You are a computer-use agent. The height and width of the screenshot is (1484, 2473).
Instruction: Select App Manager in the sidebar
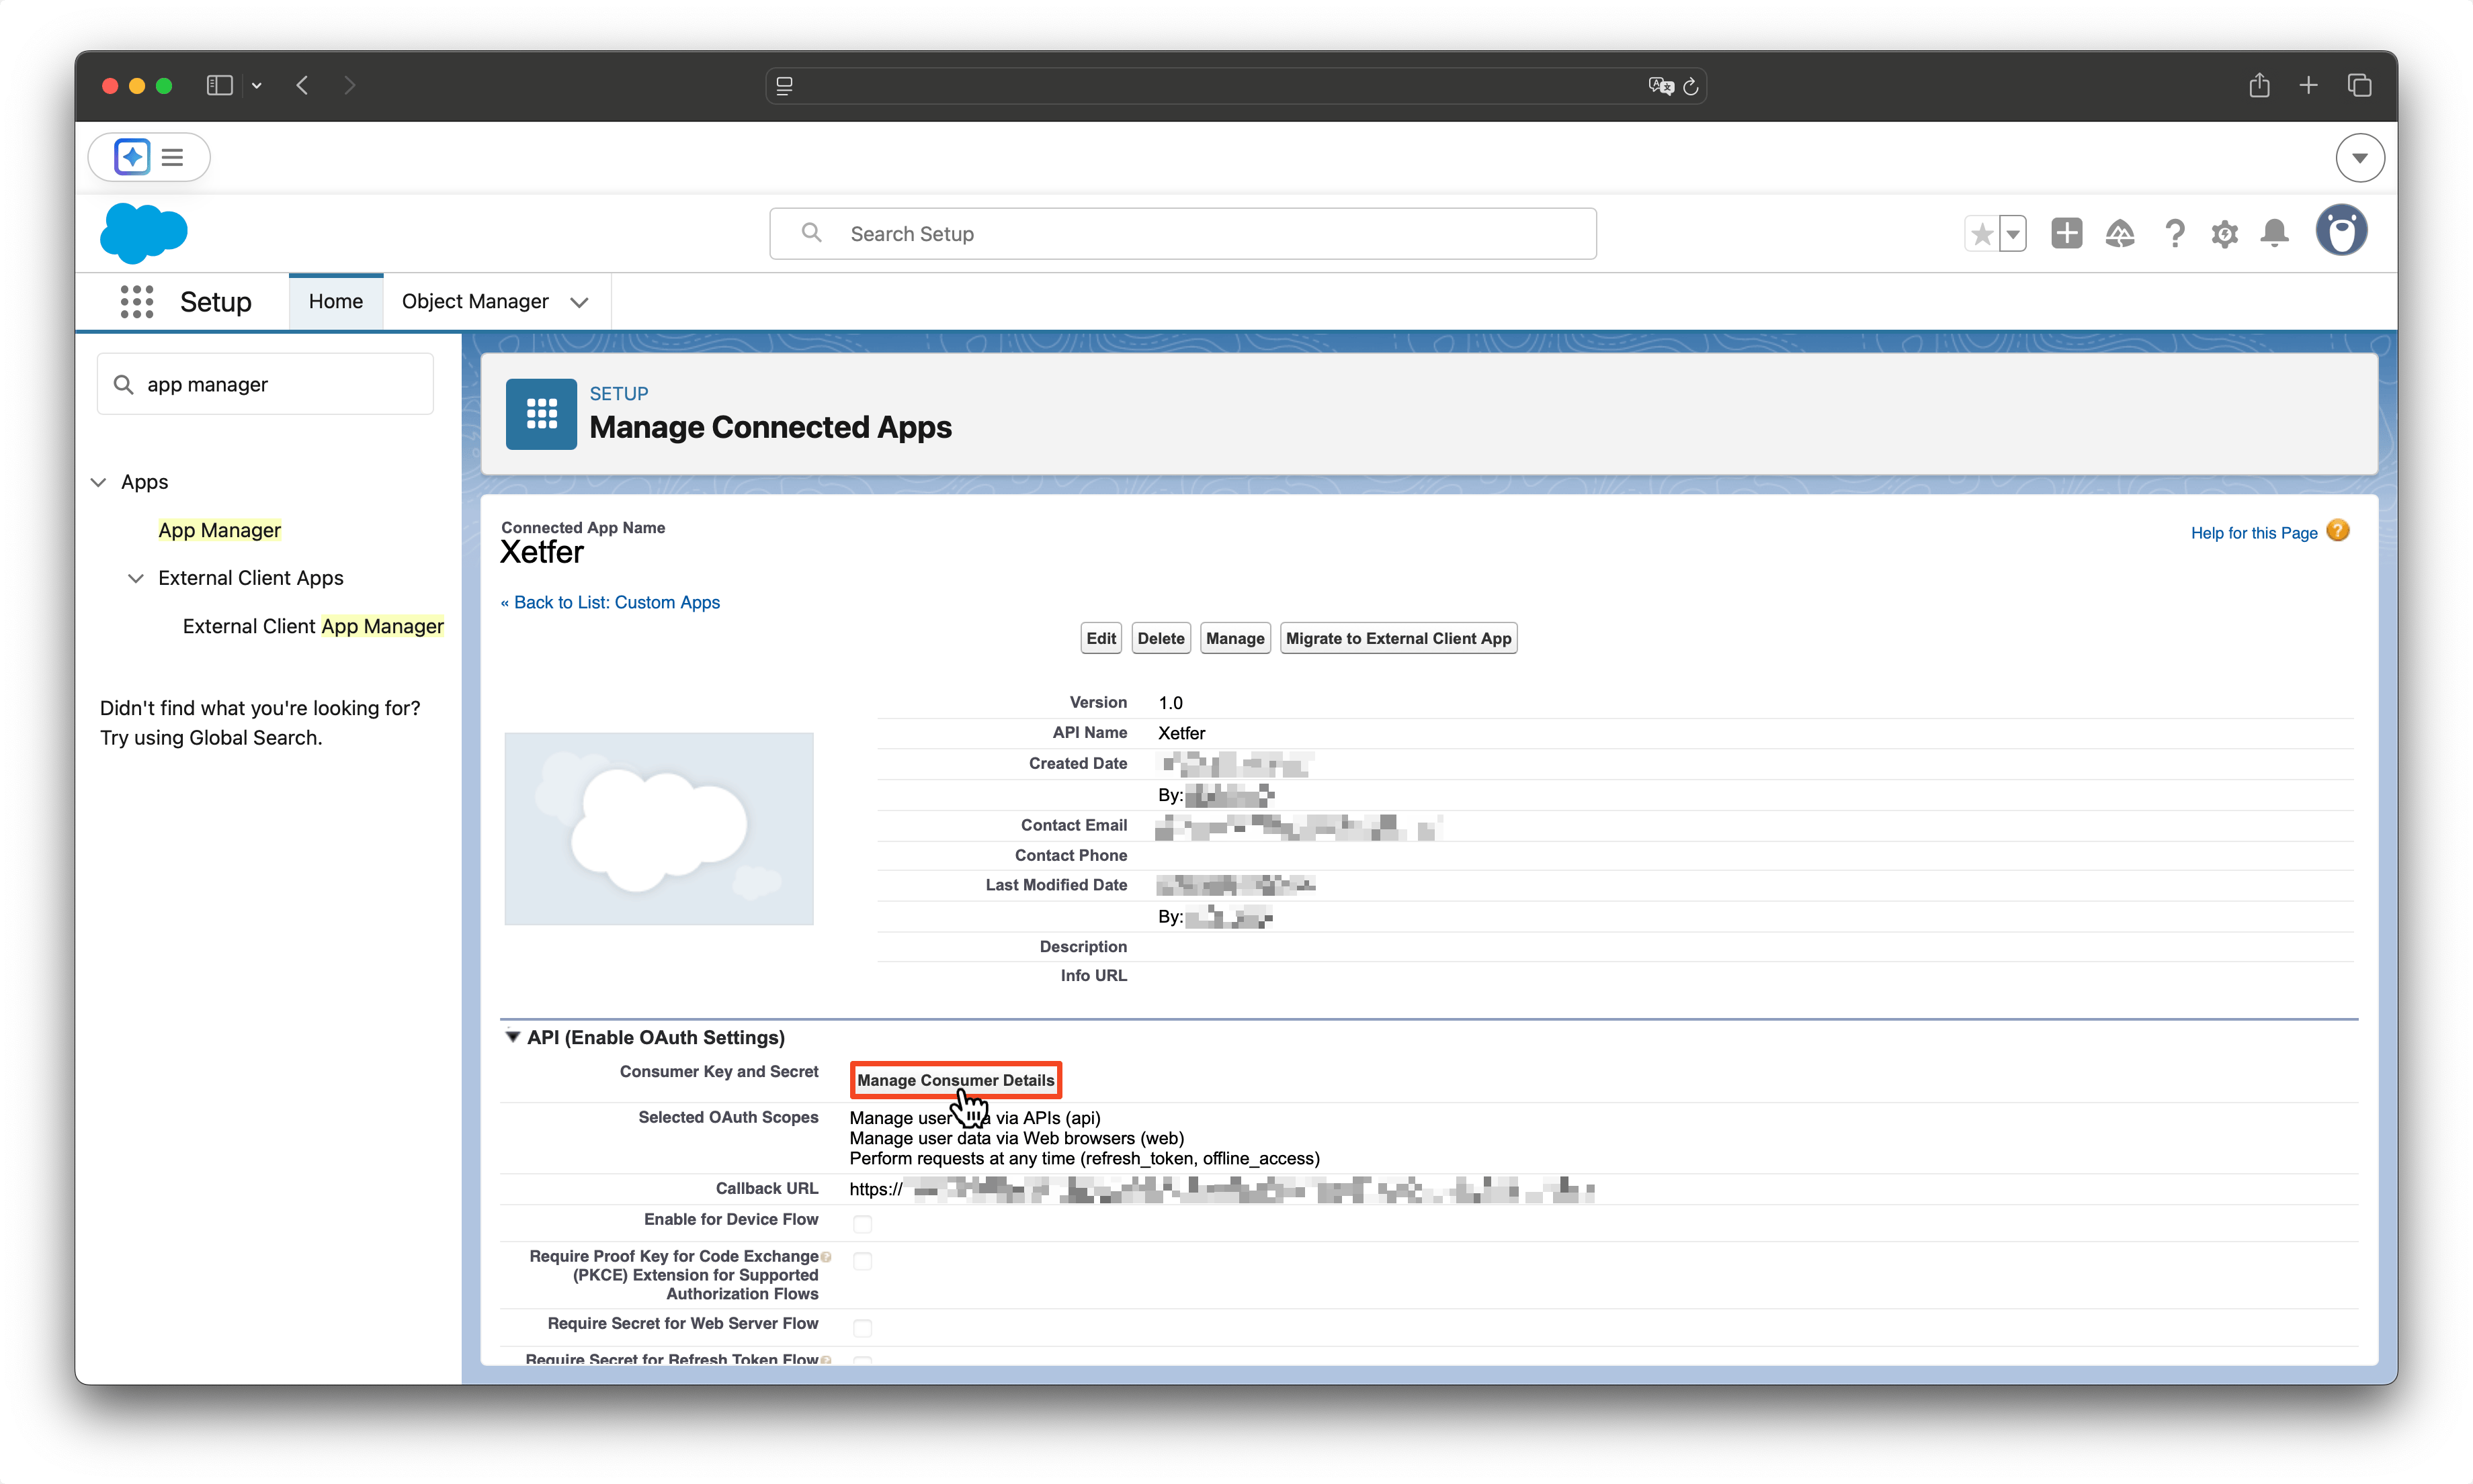[219, 530]
